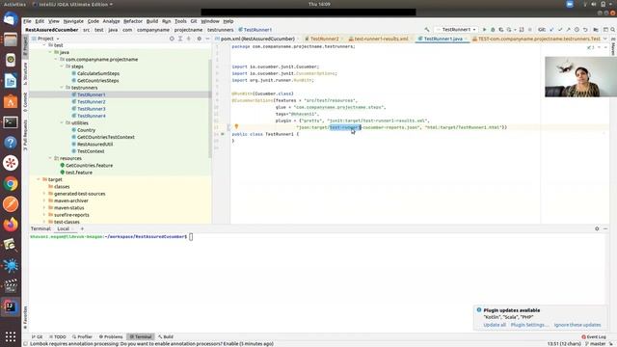617x347 pixels.
Task: Switch to pom.xml editor tab
Action: tap(256, 39)
